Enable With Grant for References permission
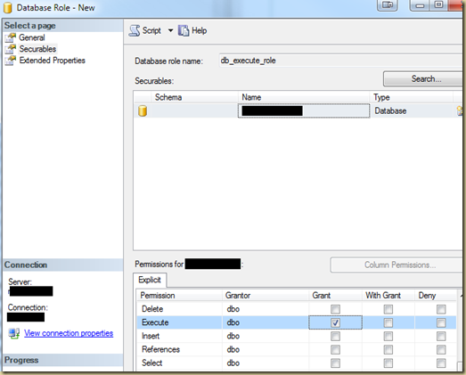Viewport: 466px width, 375px height. coord(388,349)
